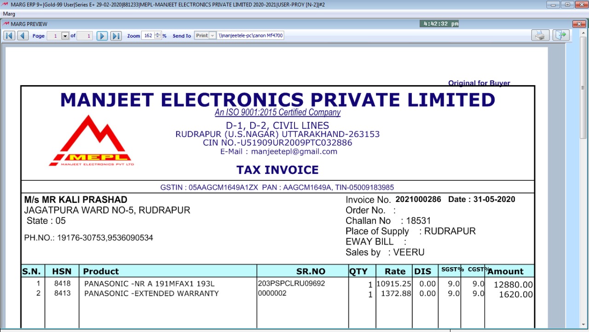Open the page number dropdown

coord(65,36)
